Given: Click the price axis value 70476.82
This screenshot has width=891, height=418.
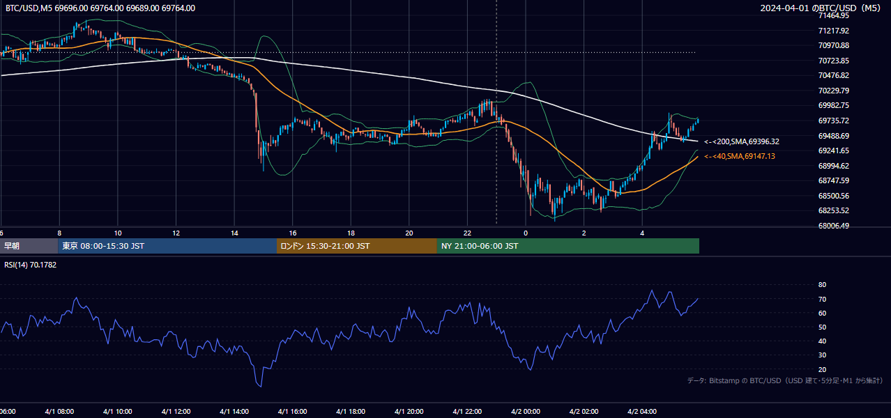Looking at the screenshot, I should point(833,75).
